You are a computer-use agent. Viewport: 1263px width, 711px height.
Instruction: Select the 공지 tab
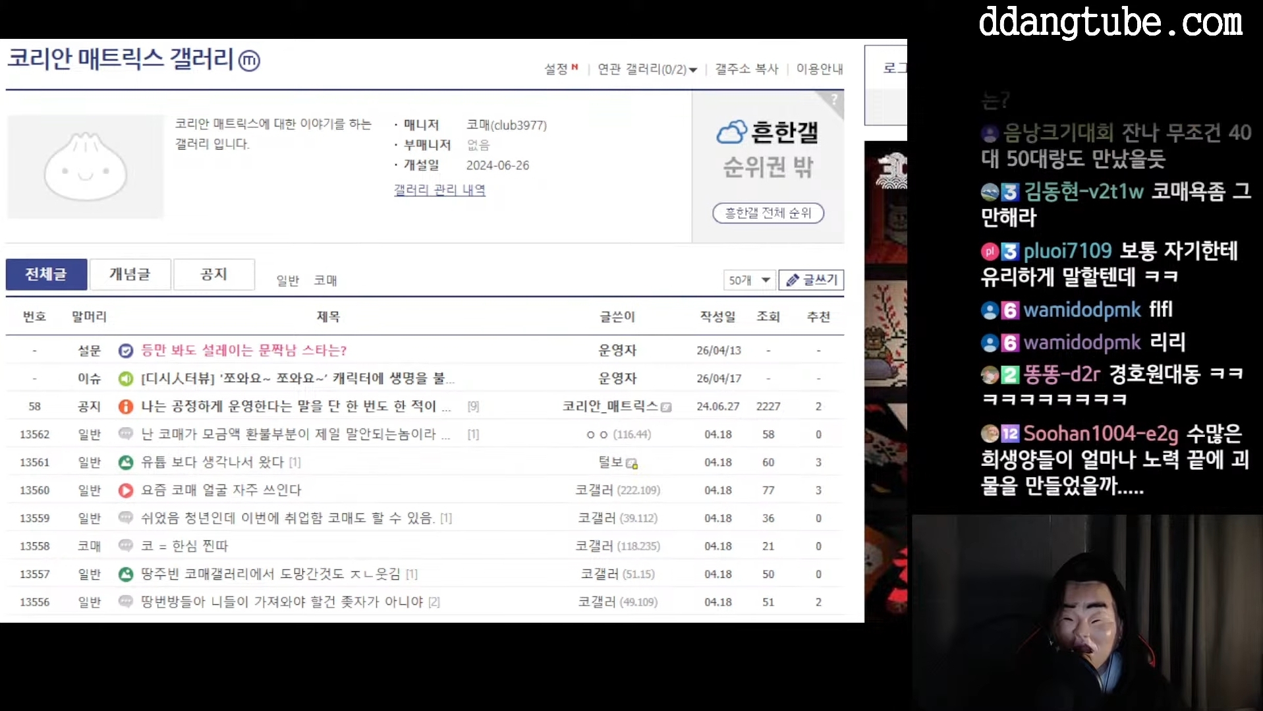(213, 274)
